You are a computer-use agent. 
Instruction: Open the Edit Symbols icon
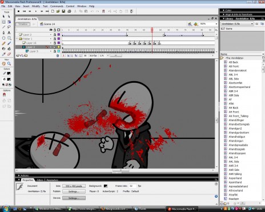(x=196, y=24)
